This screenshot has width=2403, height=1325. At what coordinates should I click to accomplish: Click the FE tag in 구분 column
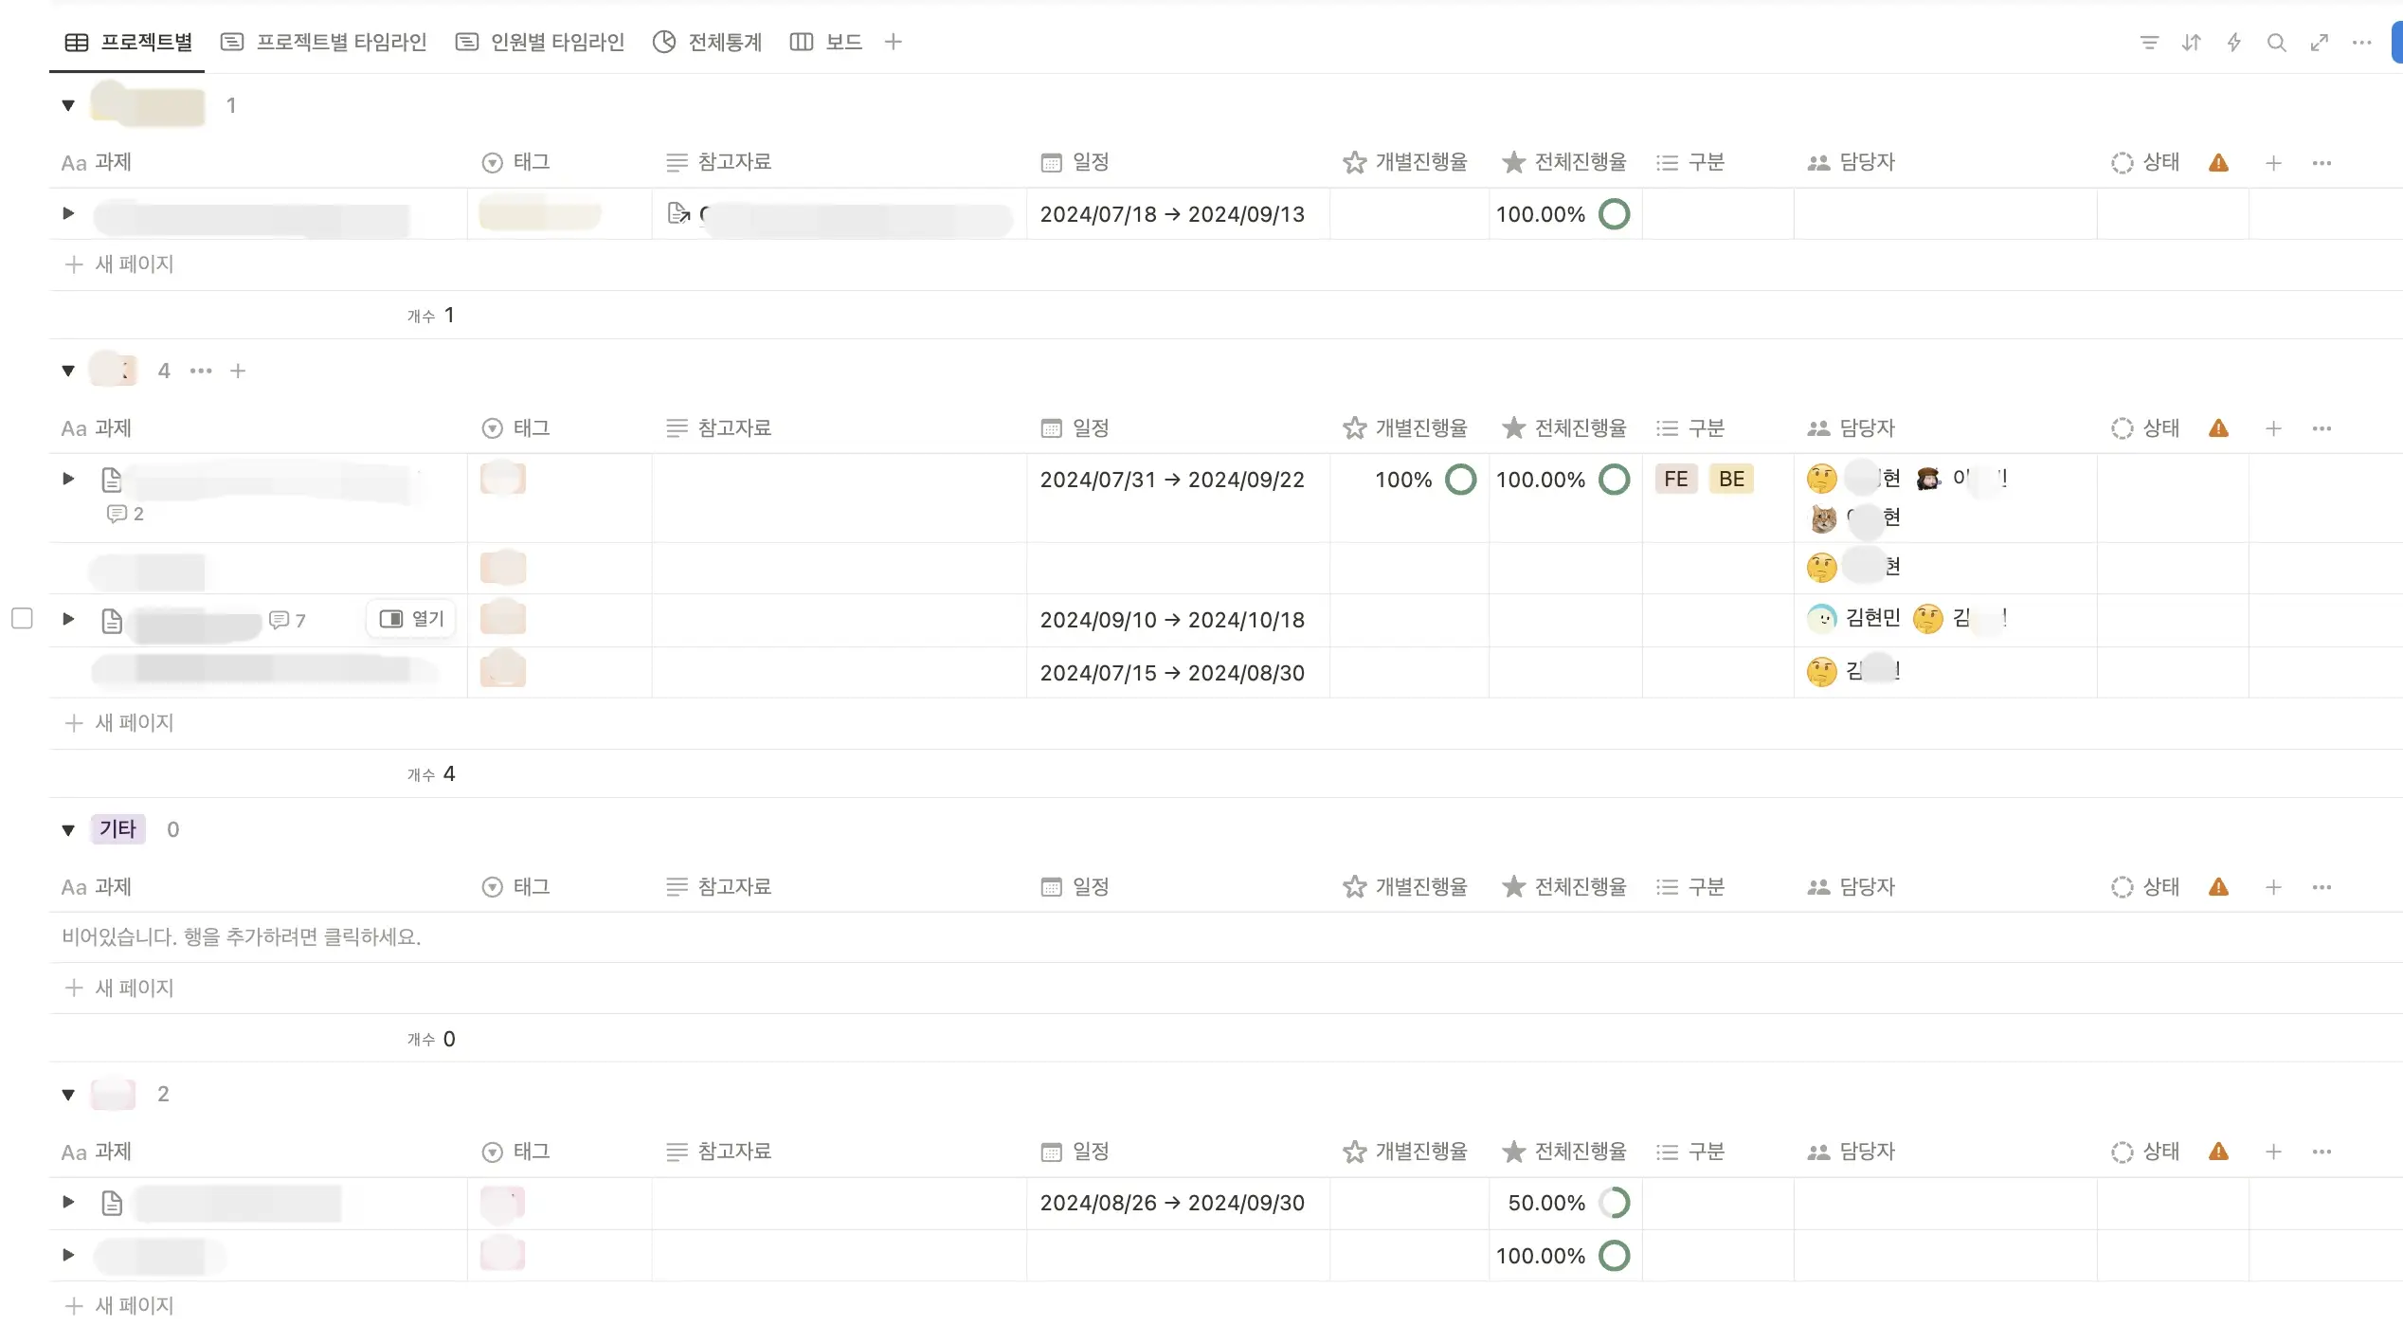point(1675,480)
